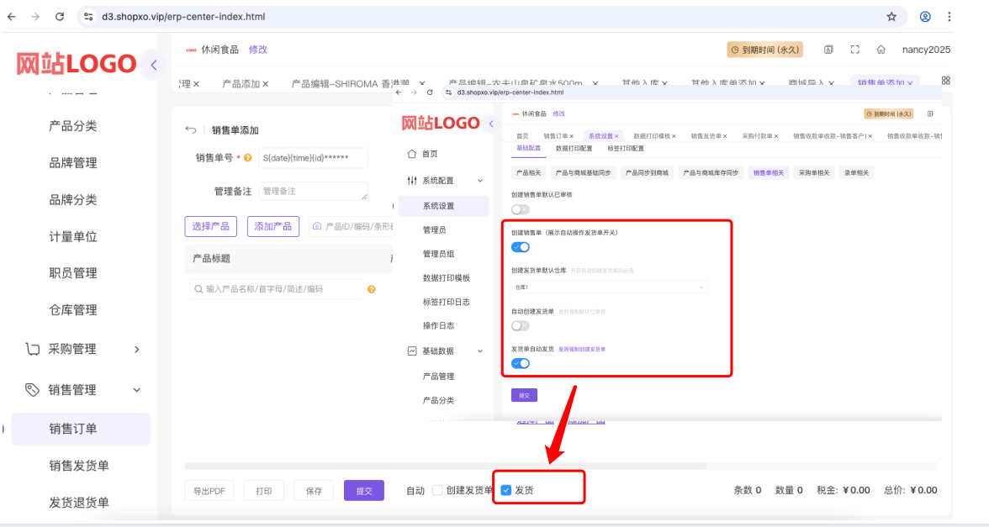Click the home icon beside nancy2025
Screen dimensions: 989x527
coord(881,50)
